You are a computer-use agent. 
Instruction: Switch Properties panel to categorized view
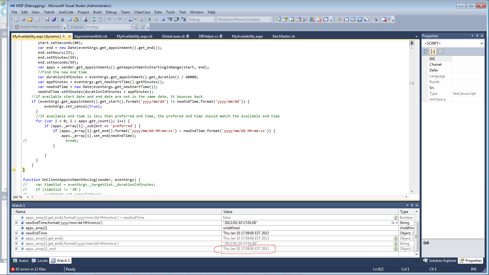pyautogui.click(x=426, y=51)
